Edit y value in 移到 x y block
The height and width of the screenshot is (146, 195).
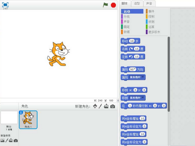pyautogui.click(x=144, y=90)
